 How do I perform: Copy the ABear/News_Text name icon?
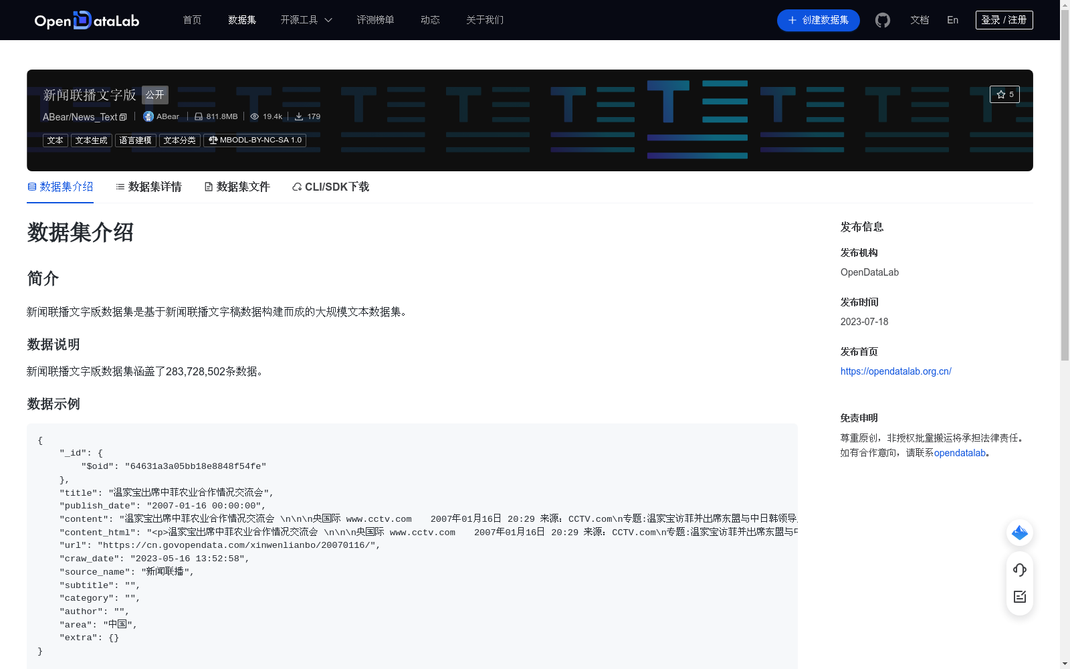point(123,117)
